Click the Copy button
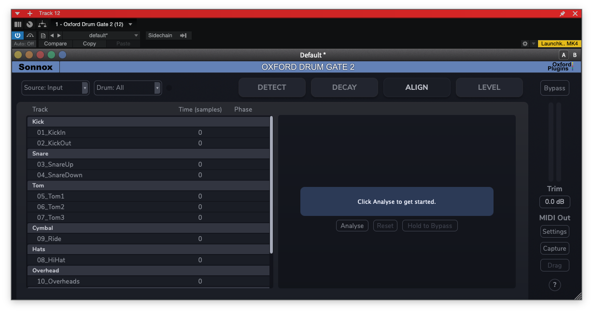The image size is (593, 313). tap(89, 43)
